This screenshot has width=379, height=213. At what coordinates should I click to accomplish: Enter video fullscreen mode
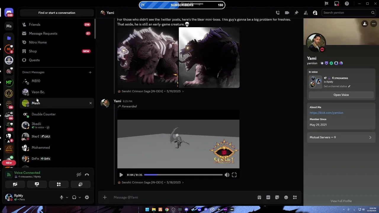(x=234, y=175)
